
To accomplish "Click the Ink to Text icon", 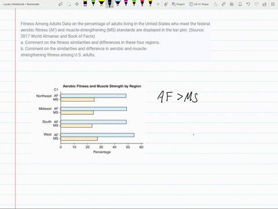I will 215,4.
